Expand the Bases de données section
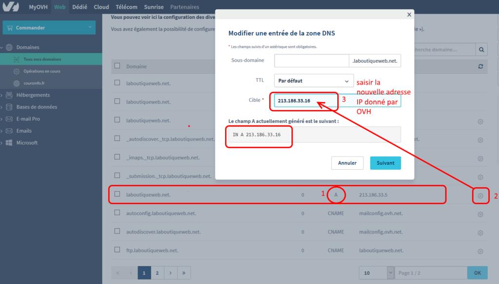Viewport: 499px width, 284px height. tap(2, 107)
